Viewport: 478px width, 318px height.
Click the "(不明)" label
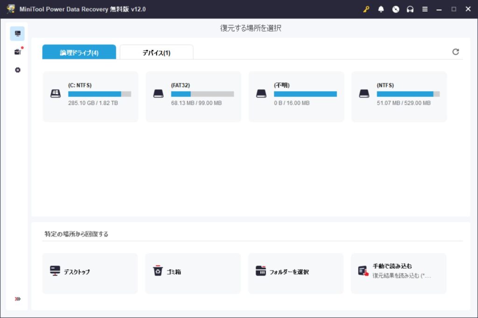[281, 85]
